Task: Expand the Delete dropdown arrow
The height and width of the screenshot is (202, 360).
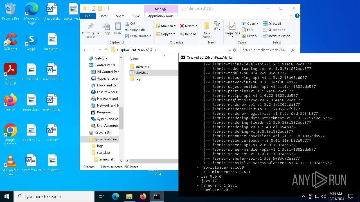Action: (x=196, y=26)
